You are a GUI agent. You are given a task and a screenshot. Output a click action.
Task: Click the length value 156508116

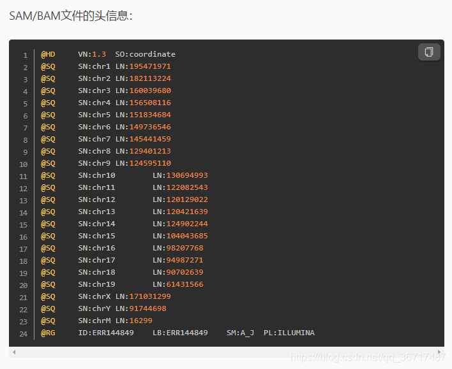(150, 103)
